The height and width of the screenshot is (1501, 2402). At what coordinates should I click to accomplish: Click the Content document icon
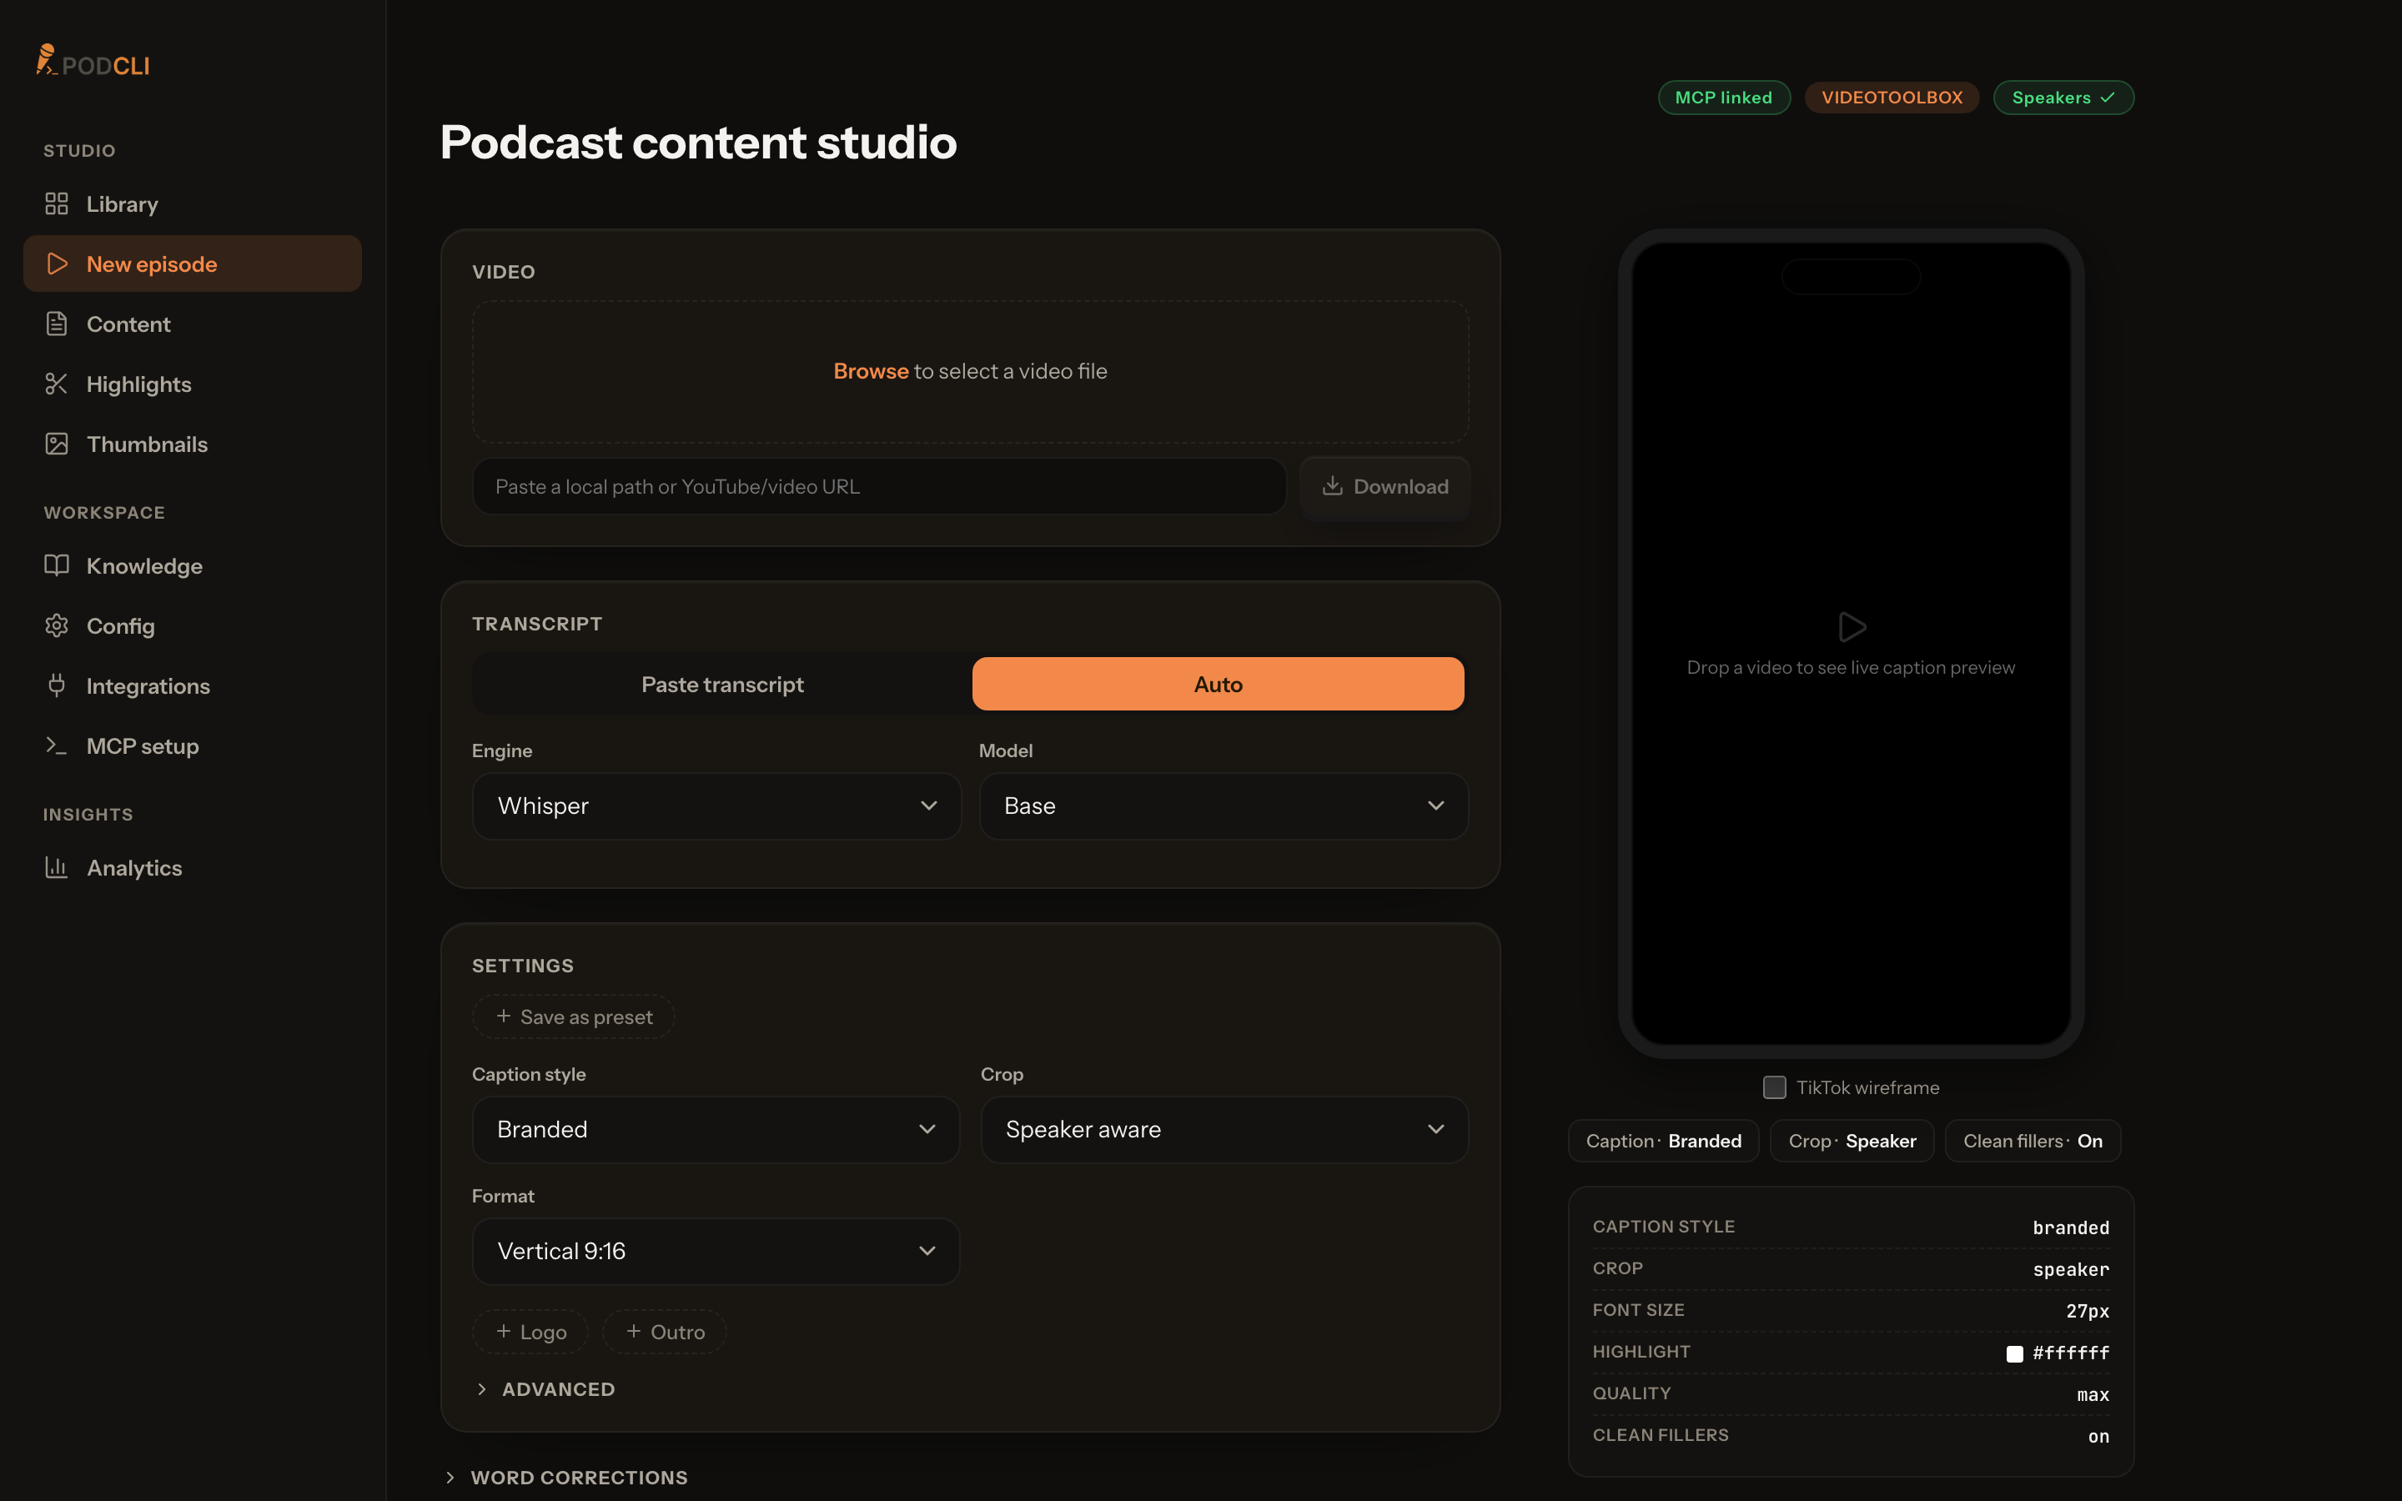tap(57, 324)
